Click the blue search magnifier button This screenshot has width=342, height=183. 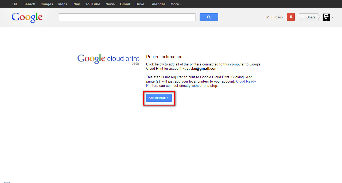209,17
